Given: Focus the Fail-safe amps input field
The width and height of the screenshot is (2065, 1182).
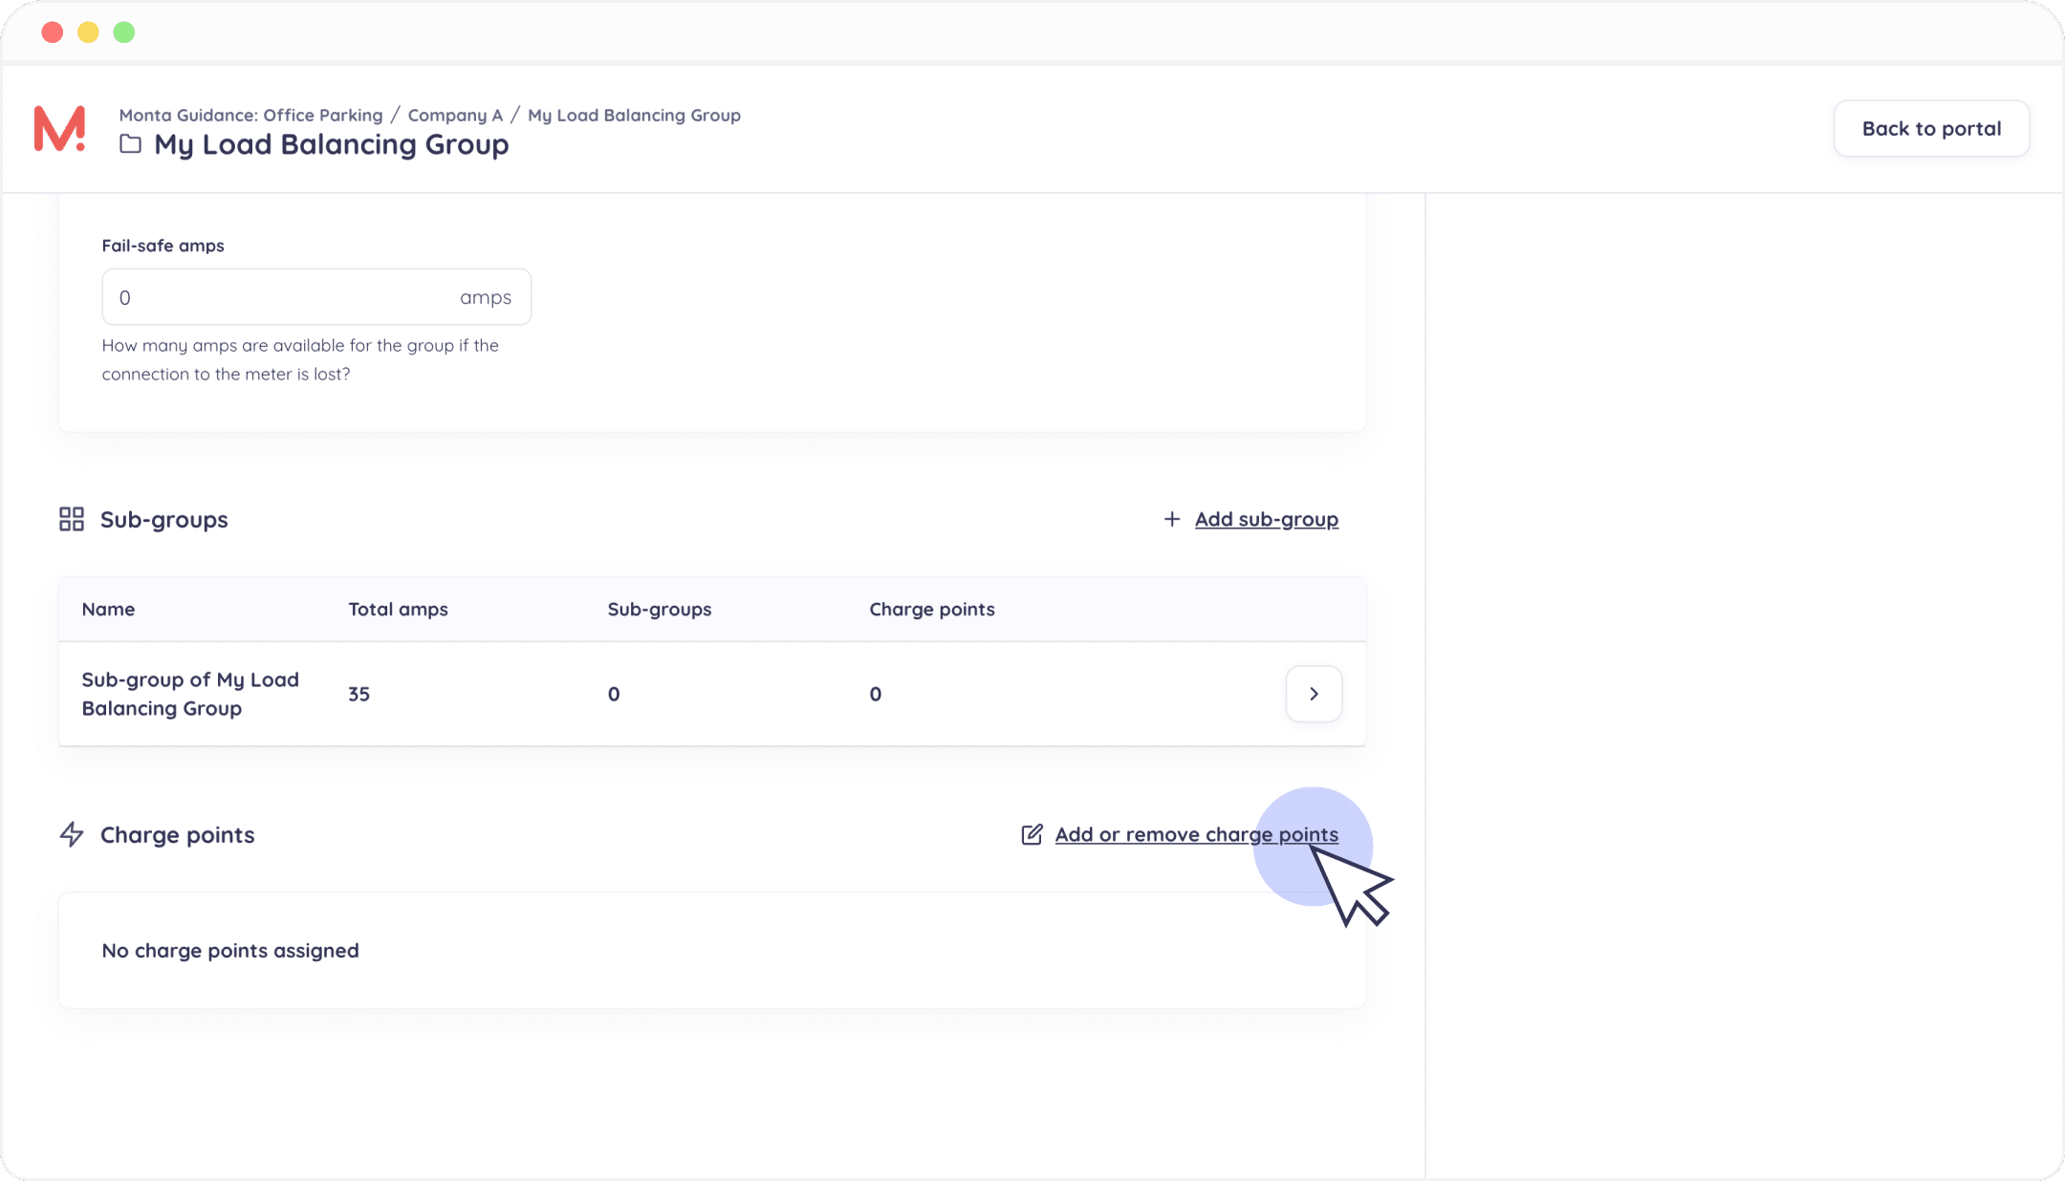Looking at the screenshot, I should 316,297.
